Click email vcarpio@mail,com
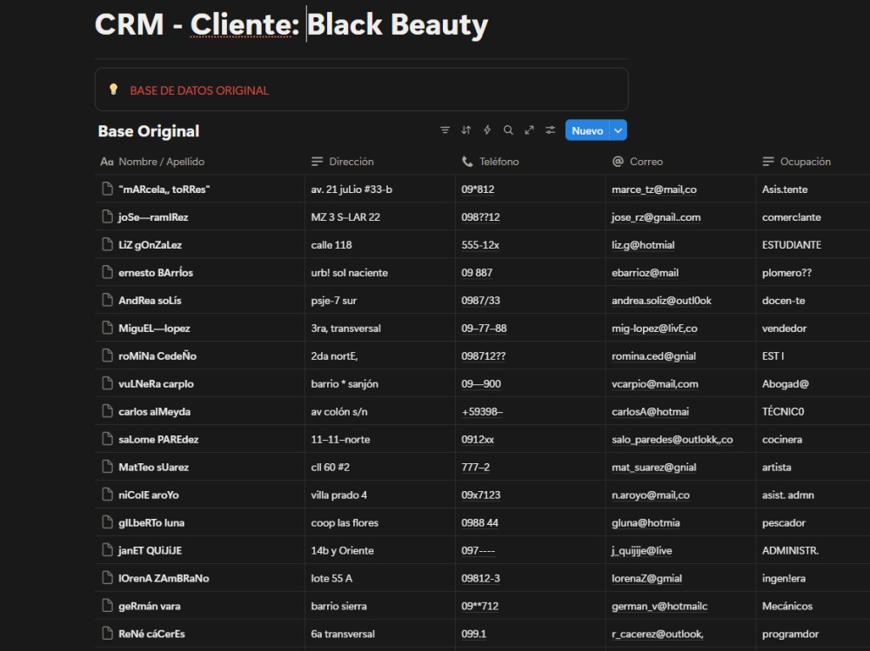 tap(655, 383)
